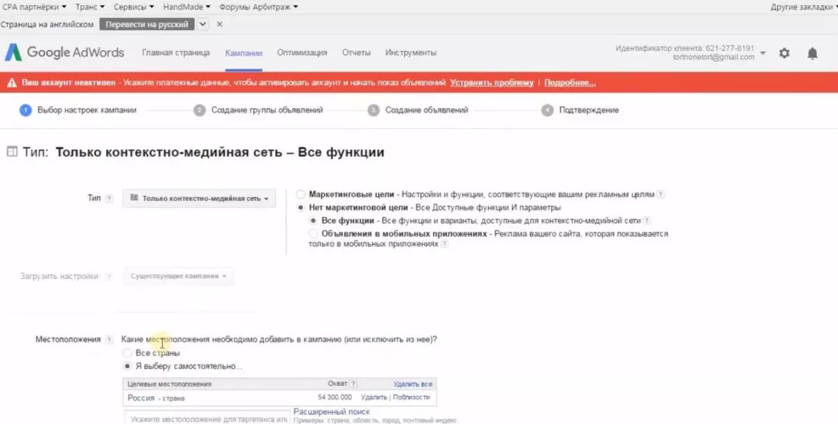Go to Главная страница tab
The image size is (838, 424).
[175, 53]
